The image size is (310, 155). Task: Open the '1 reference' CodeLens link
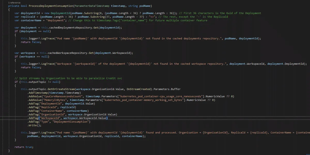tap(14, 2)
